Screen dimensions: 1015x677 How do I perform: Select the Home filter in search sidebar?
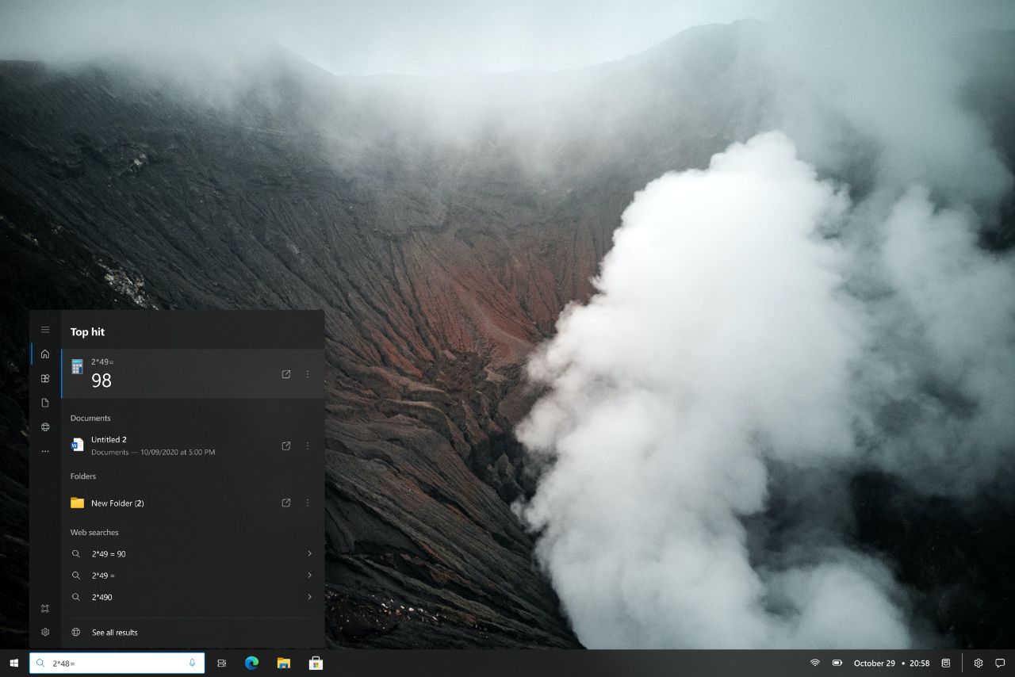pyautogui.click(x=45, y=354)
